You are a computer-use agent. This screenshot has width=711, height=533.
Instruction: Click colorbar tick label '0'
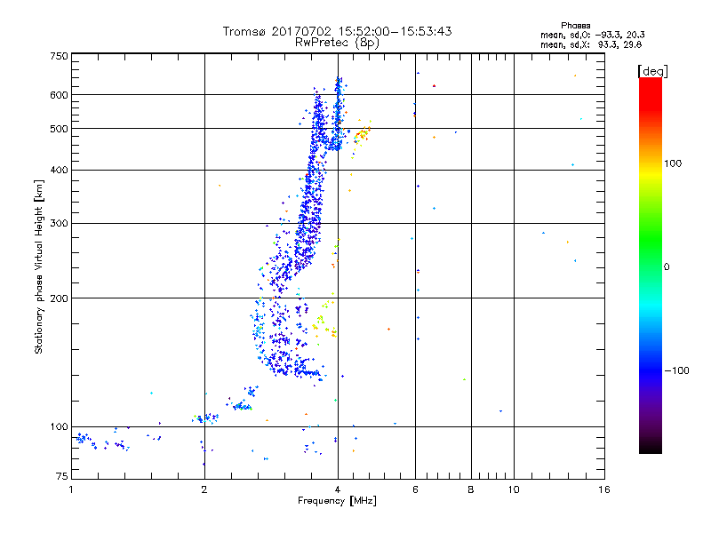667,267
